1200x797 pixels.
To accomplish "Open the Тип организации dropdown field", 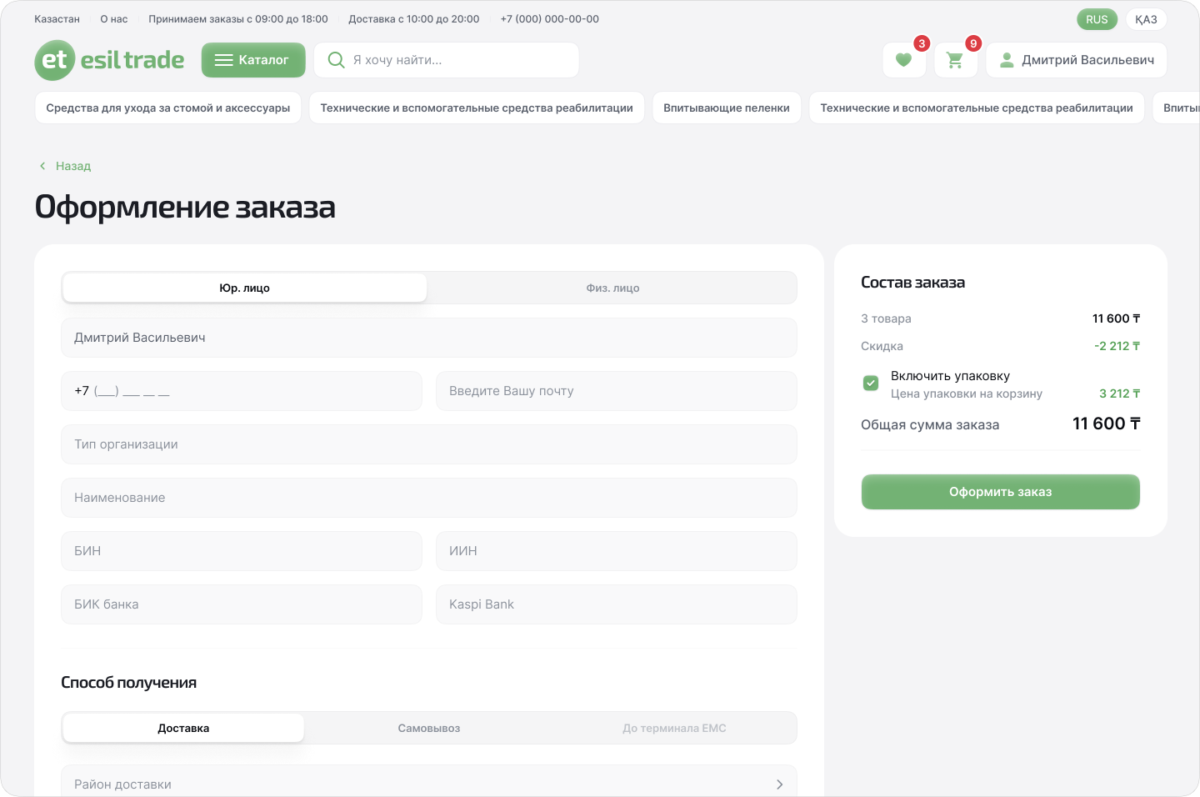I will coord(428,444).
